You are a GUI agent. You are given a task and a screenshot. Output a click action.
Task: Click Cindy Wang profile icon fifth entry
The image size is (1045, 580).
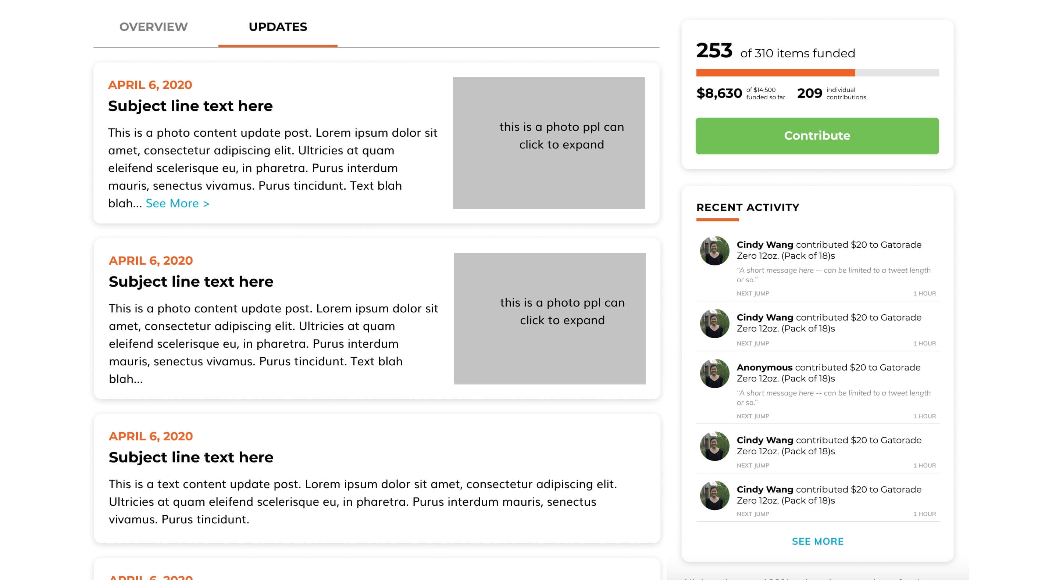(x=715, y=496)
